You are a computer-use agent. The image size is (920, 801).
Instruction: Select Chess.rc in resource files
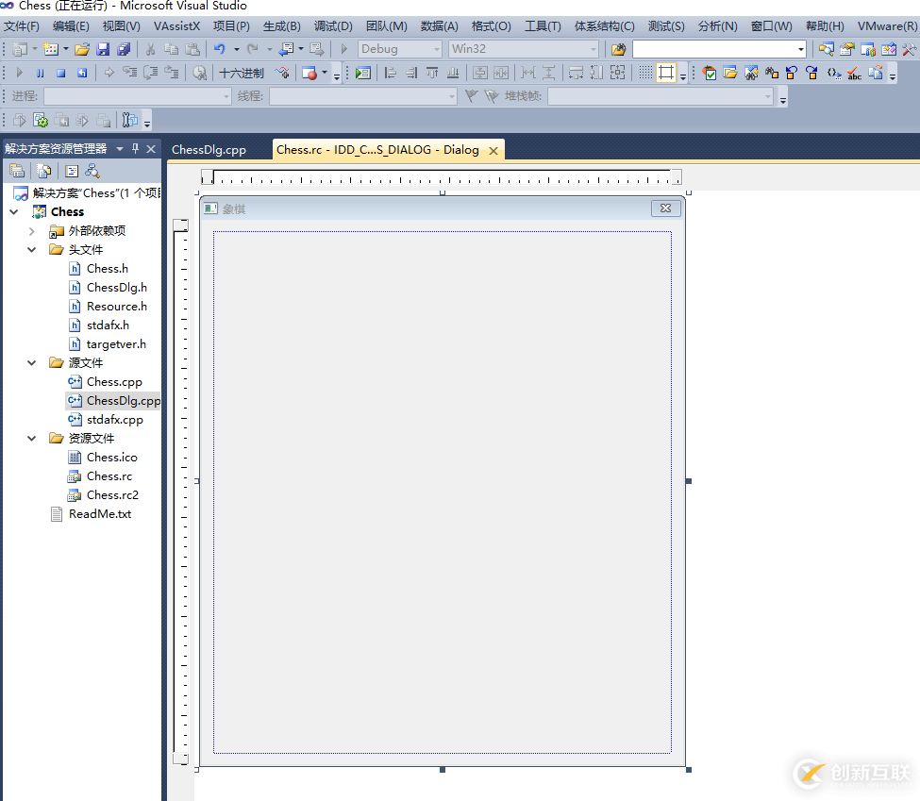[x=109, y=476]
